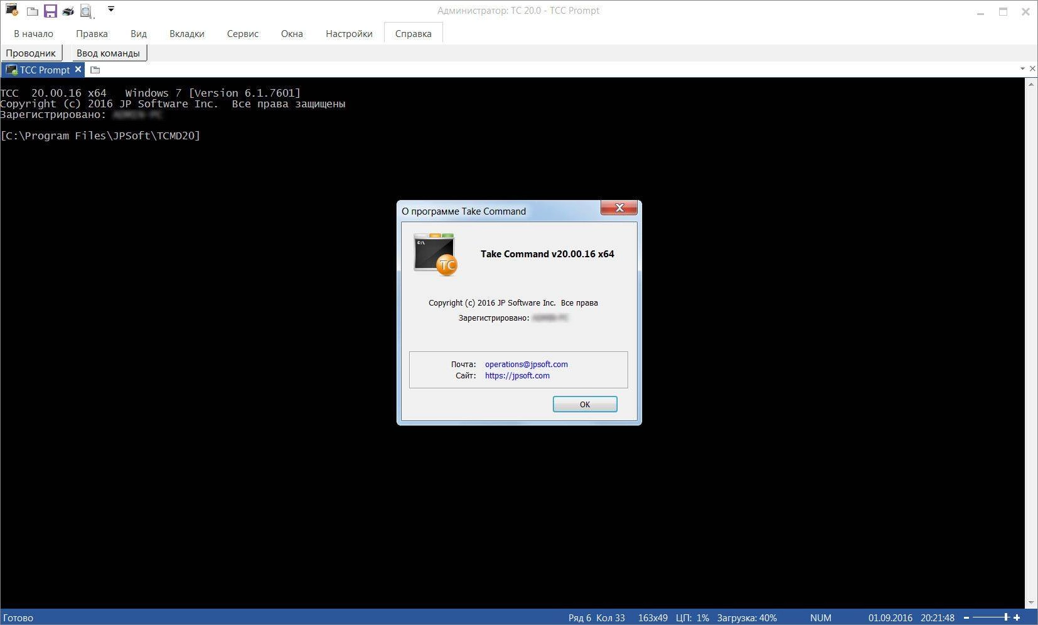Open the operations@jpsoft.com email link
This screenshot has width=1038, height=625.
point(526,364)
